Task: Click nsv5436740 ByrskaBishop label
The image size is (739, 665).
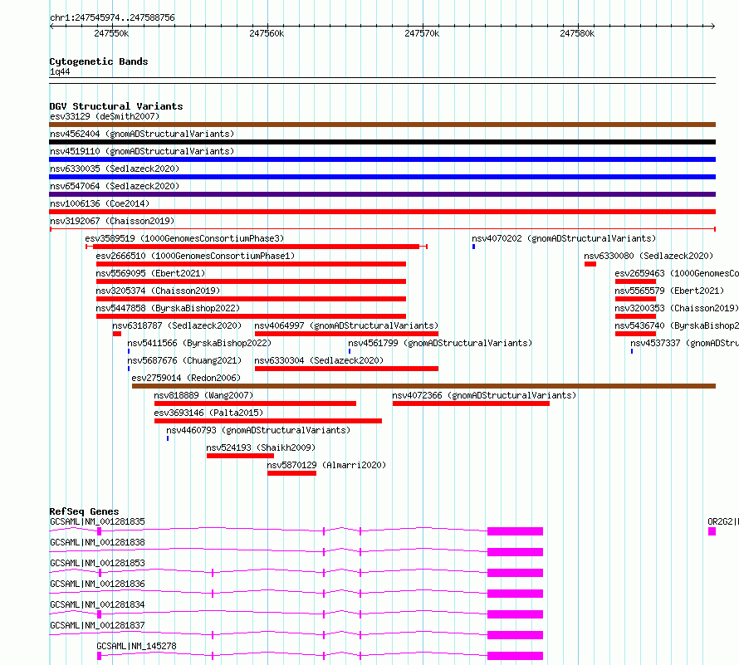Action: [677, 325]
